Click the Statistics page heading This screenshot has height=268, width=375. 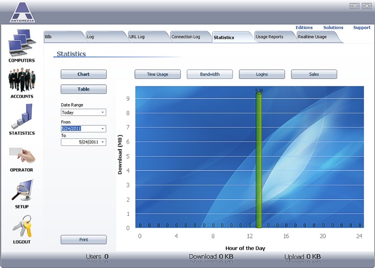pyautogui.click(x=71, y=54)
